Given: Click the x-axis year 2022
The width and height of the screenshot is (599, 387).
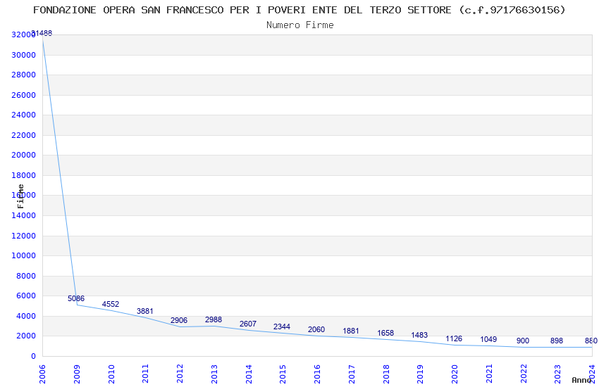Looking at the screenshot, I should 524,374.
